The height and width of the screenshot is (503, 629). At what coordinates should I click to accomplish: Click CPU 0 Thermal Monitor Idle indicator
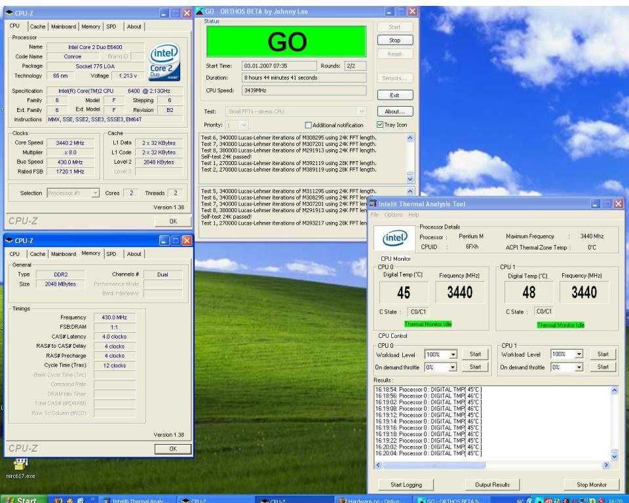pyautogui.click(x=428, y=324)
